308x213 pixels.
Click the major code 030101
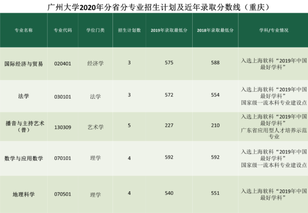[62, 97]
